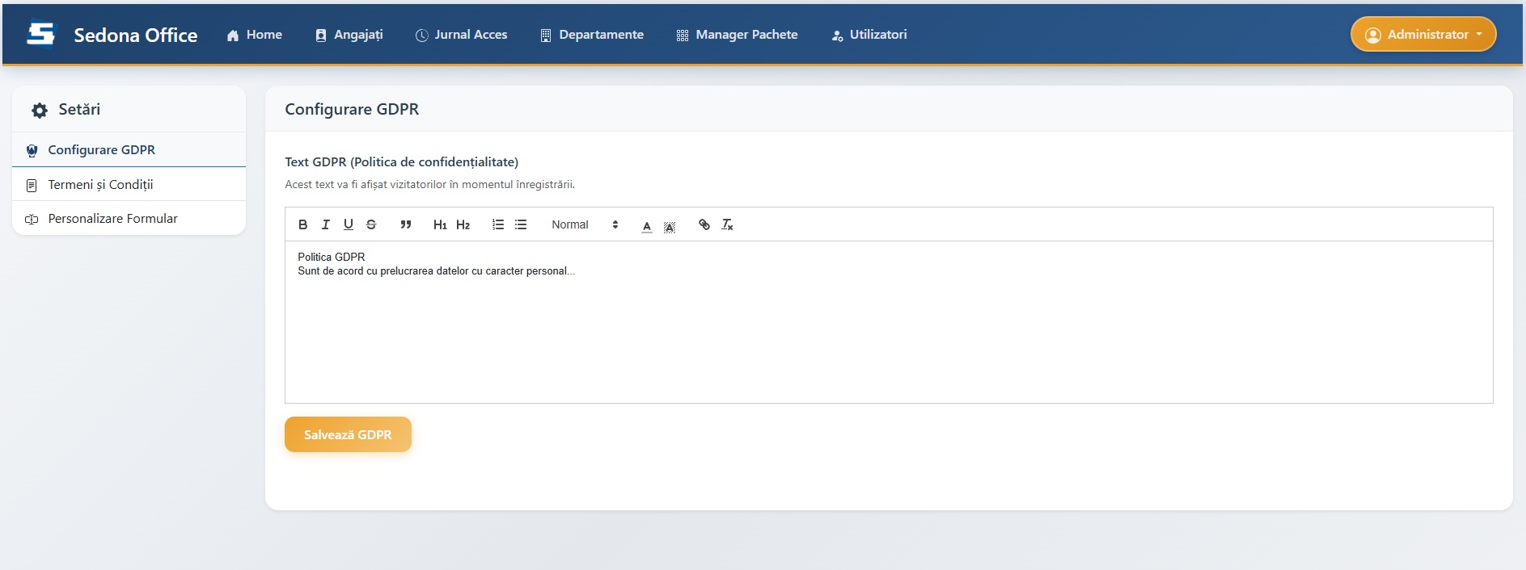
Task: Go to Jurnal Acces in navigation bar
Action: click(x=461, y=35)
